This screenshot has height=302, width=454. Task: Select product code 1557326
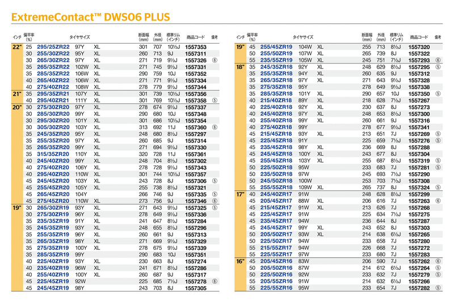[x=196, y=61]
